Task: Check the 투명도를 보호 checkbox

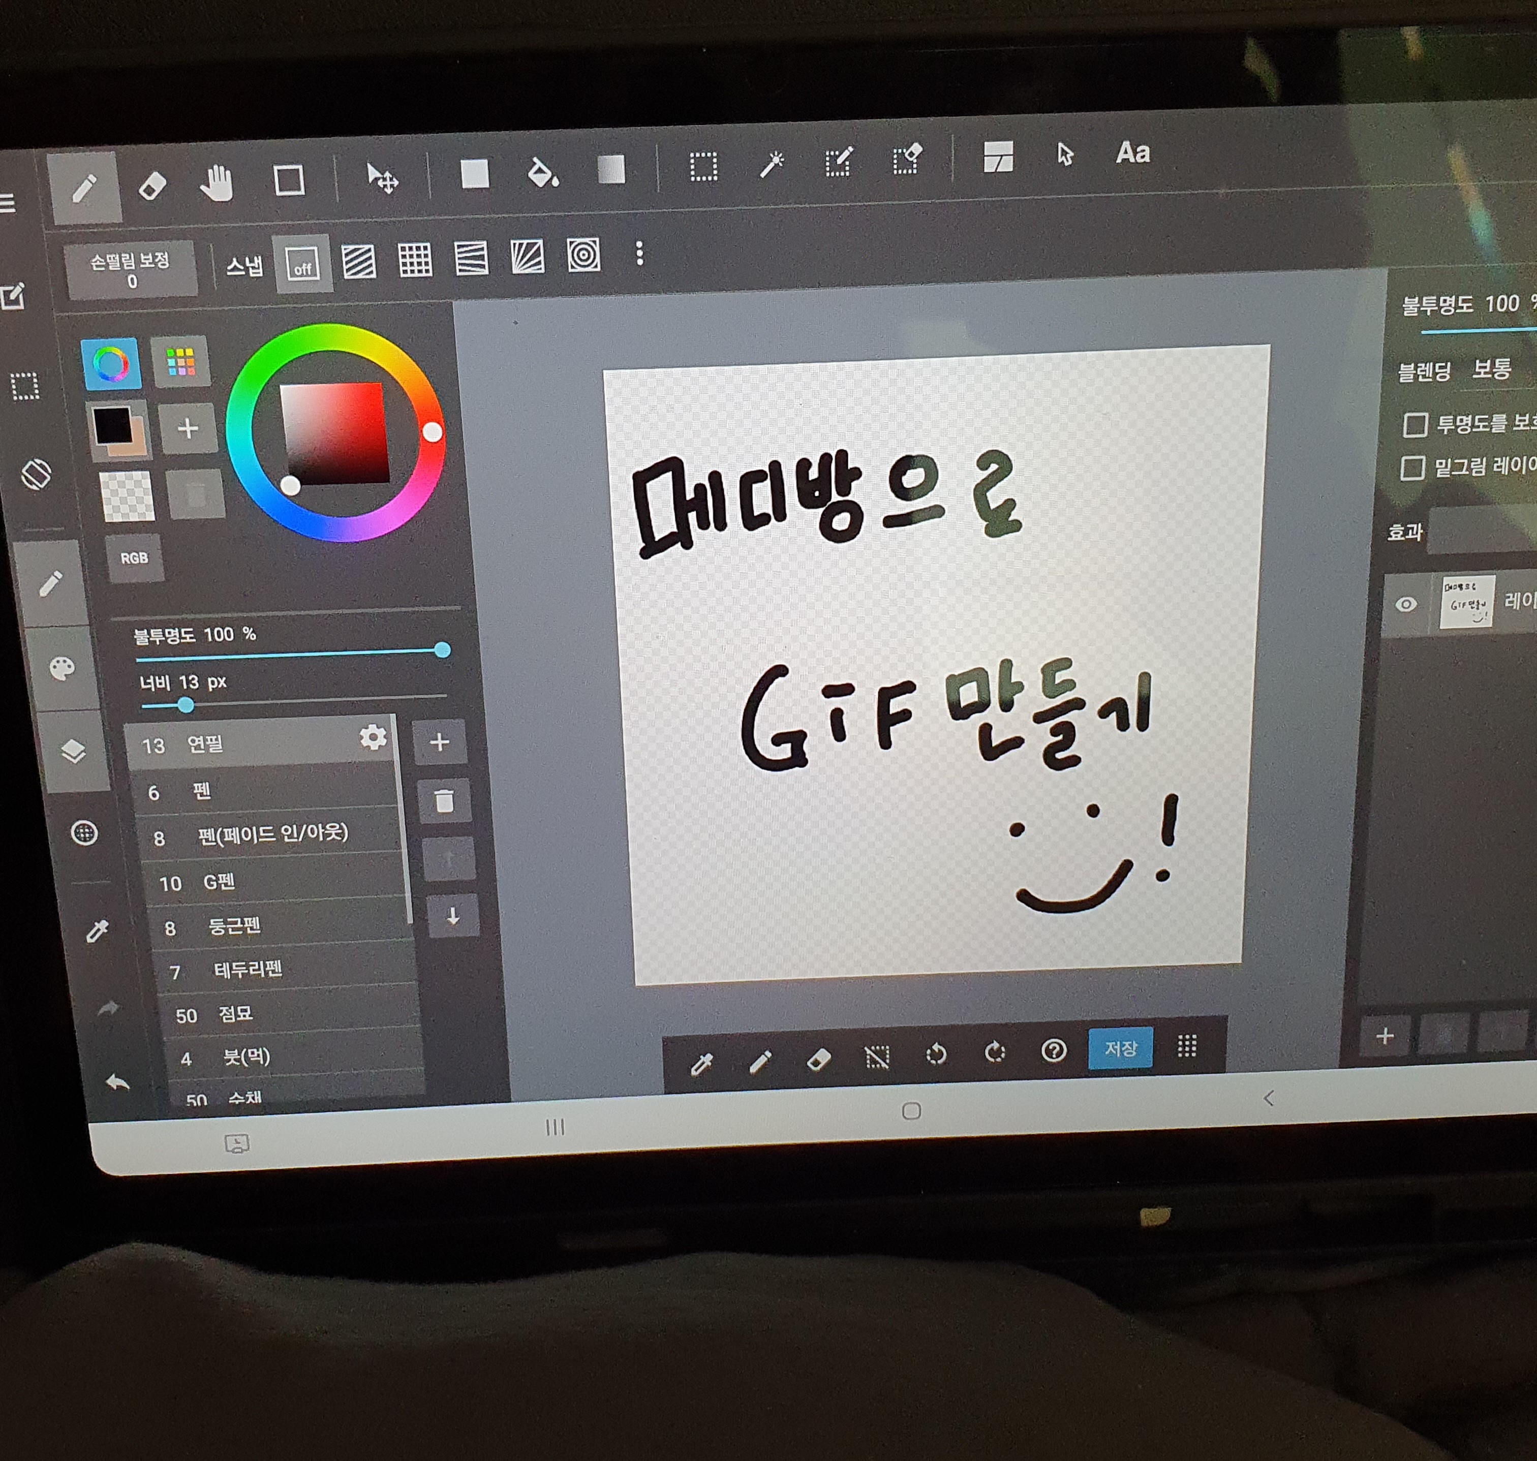Action: click(1416, 424)
